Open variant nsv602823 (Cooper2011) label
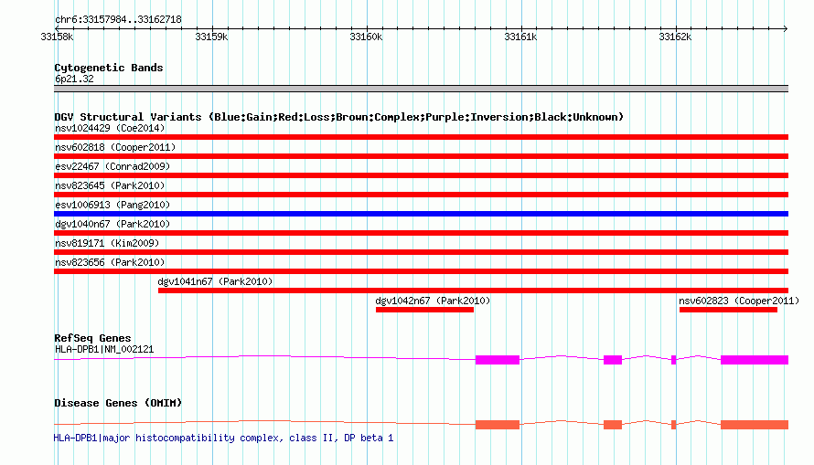Viewport: 814px width, 465px height. [739, 301]
